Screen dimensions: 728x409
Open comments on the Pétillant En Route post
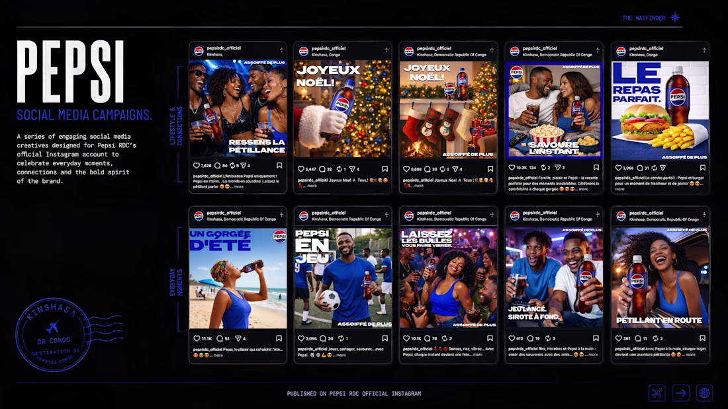pyautogui.click(x=638, y=338)
